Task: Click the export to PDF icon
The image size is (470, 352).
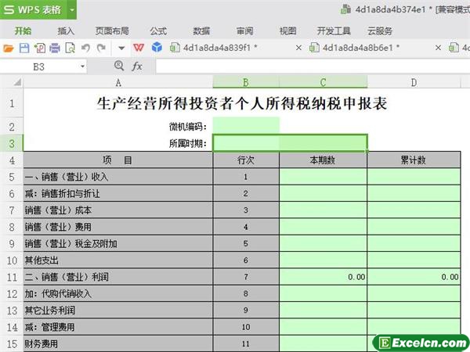Action: [x=40, y=48]
